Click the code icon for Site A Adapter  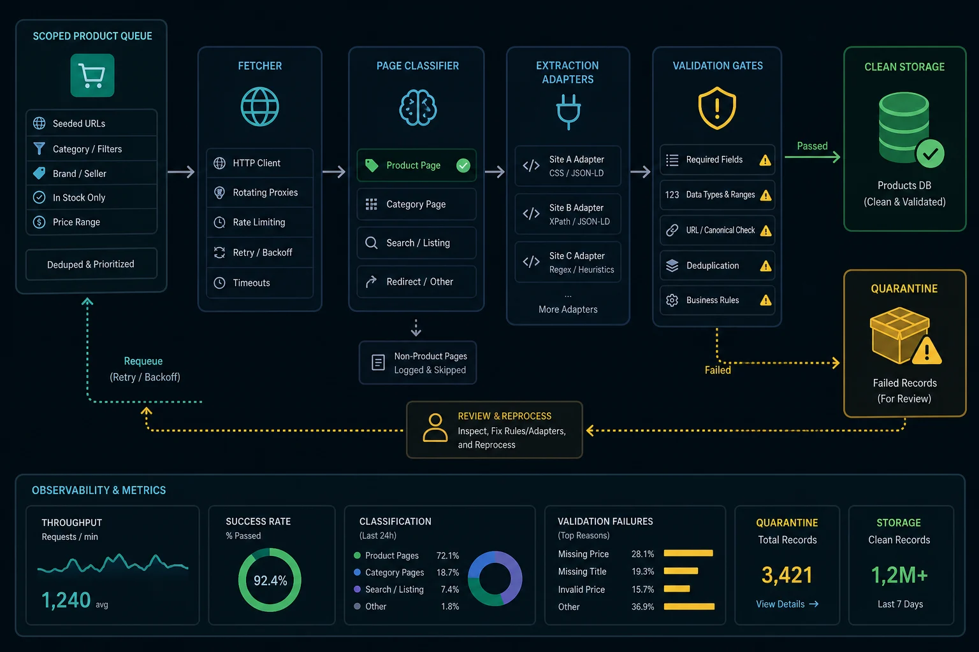[531, 166]
